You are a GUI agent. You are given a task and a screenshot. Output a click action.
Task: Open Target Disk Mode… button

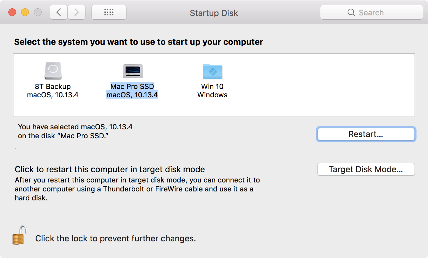tap(366, 169)
